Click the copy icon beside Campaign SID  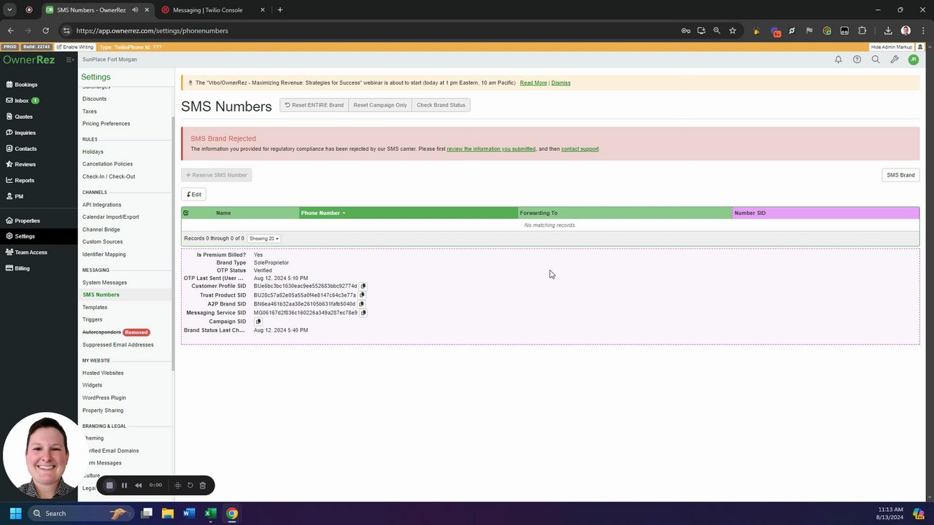click(x=258, y=322)
